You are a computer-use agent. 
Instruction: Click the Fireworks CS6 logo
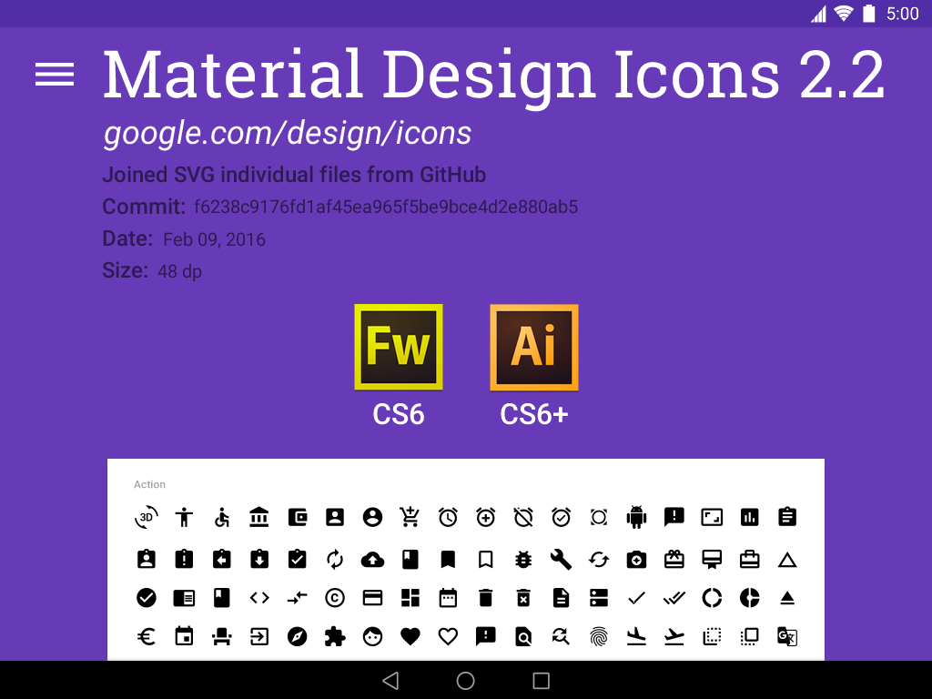click(x=398, y=346)
